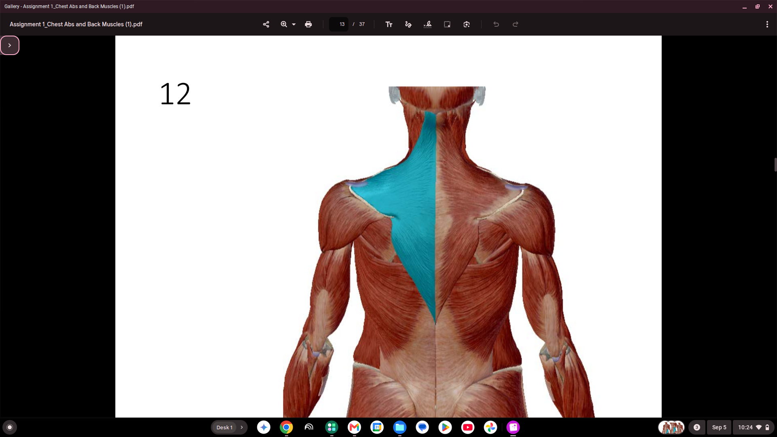
Task: Click the cast icon in the shelf
Action: (x=309, y=427)
